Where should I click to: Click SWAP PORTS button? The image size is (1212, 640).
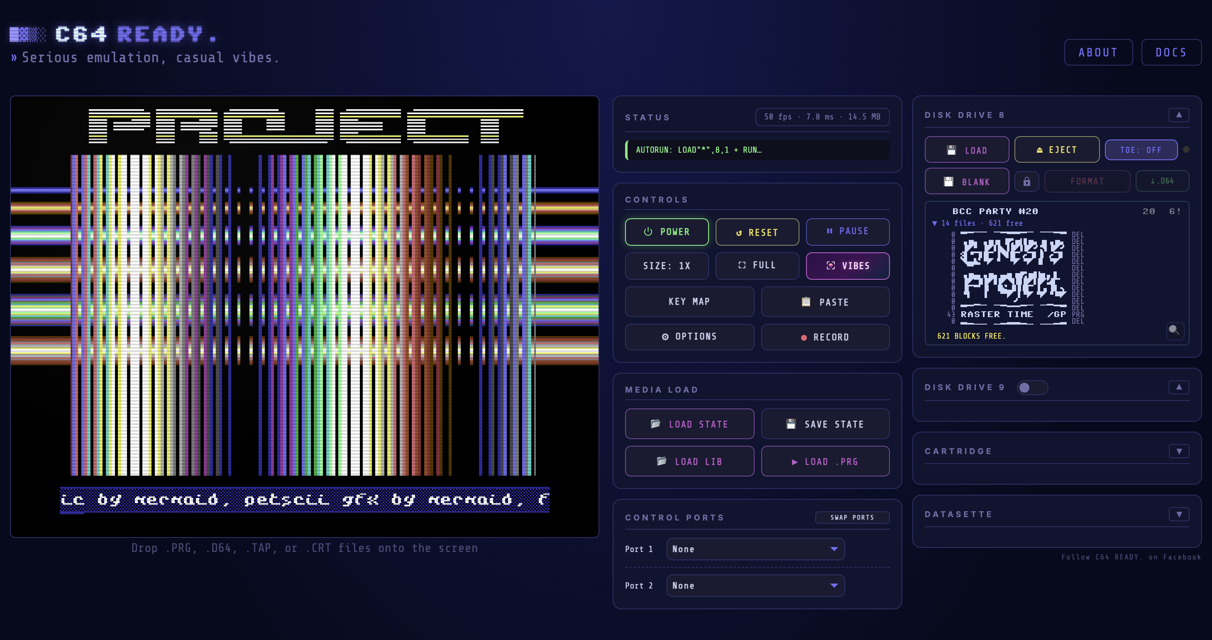[852, 517]
